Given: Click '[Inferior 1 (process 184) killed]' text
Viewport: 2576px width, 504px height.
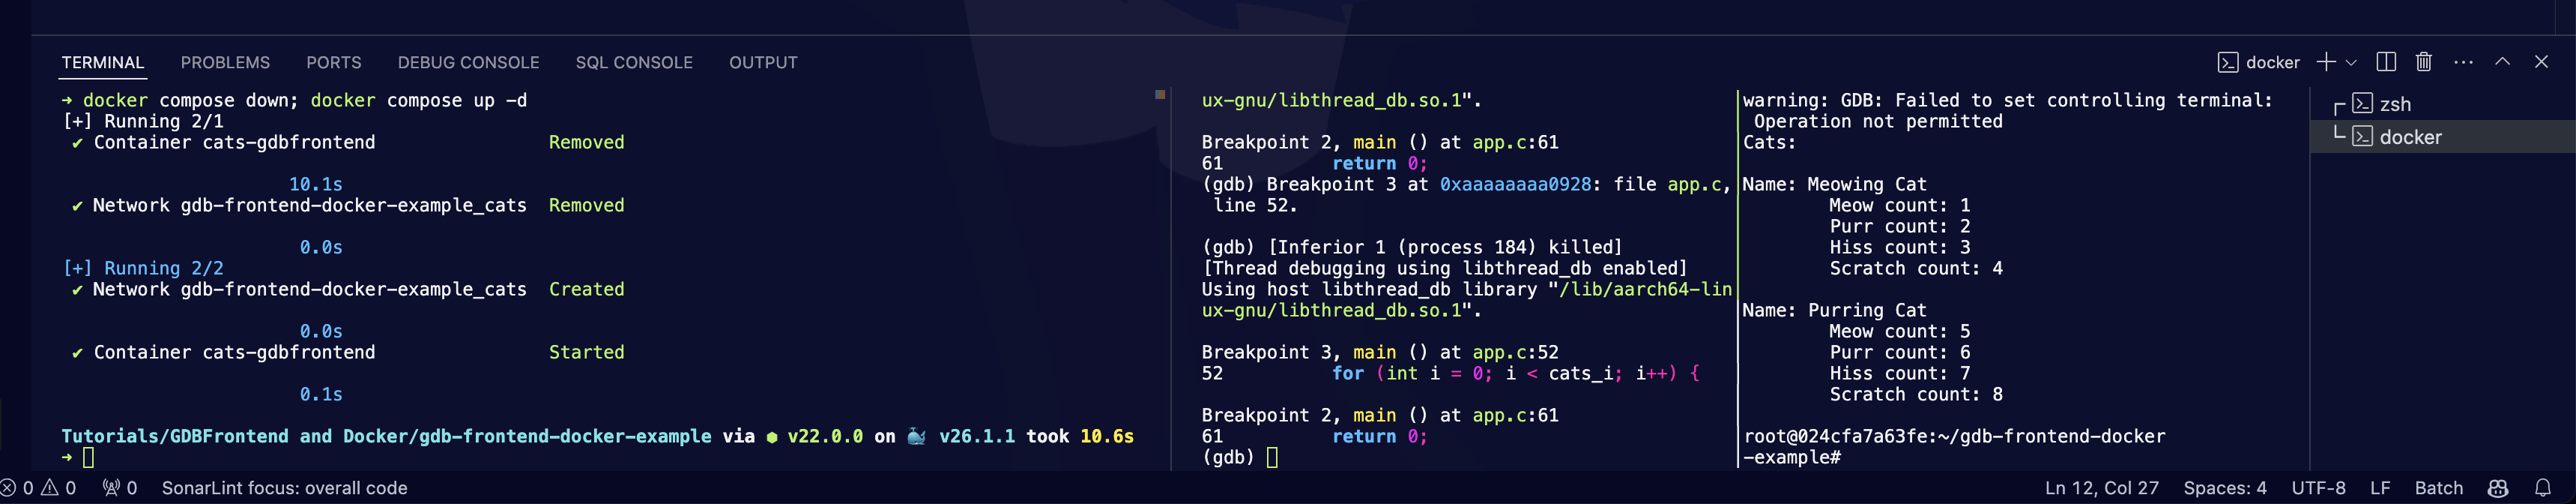Looking at the screenshot, I should 1445,247.
